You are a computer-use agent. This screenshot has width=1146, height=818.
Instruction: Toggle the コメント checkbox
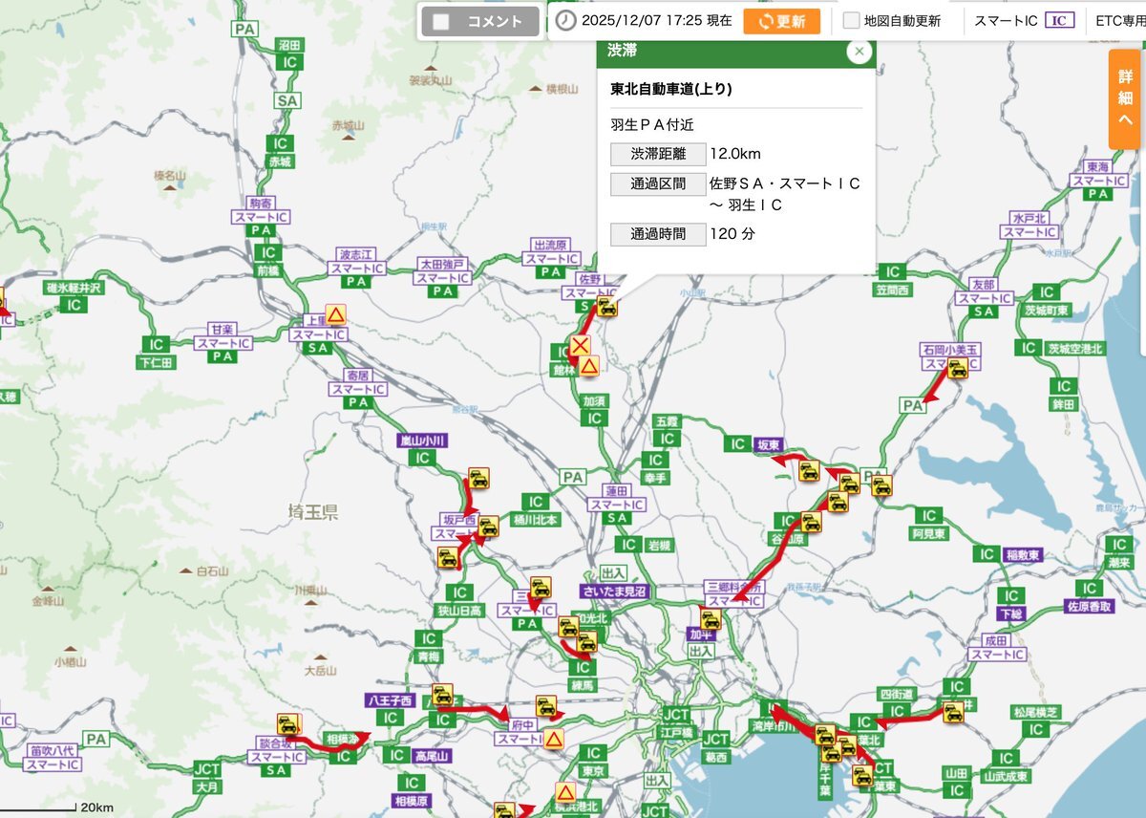[x=441, y=22]
